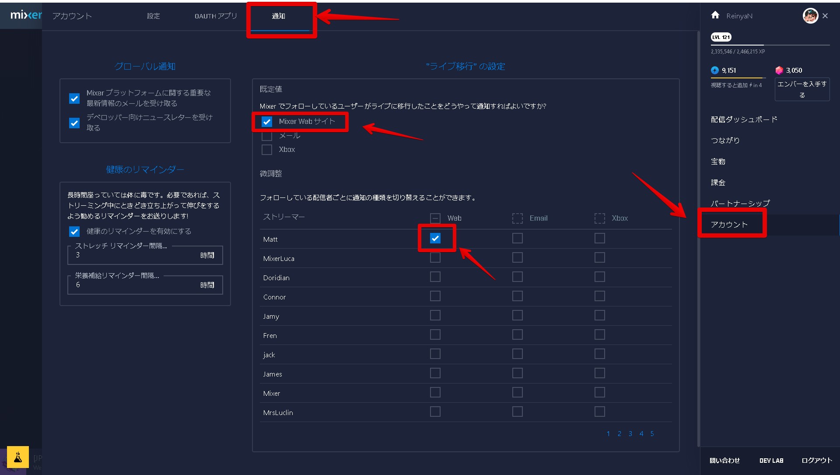Toggle Mixer platform important email checkbox
840x475 pixels.
[x=74, y=99]
